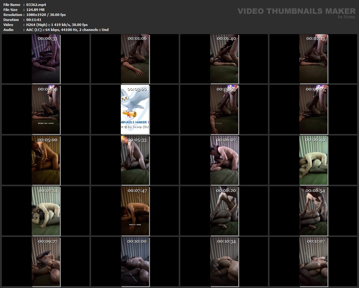The width and height of the screenshot is (359, 288).
Task: Click the Video Thumbnails Maker watermark title
Action: [x=296, y=11]
